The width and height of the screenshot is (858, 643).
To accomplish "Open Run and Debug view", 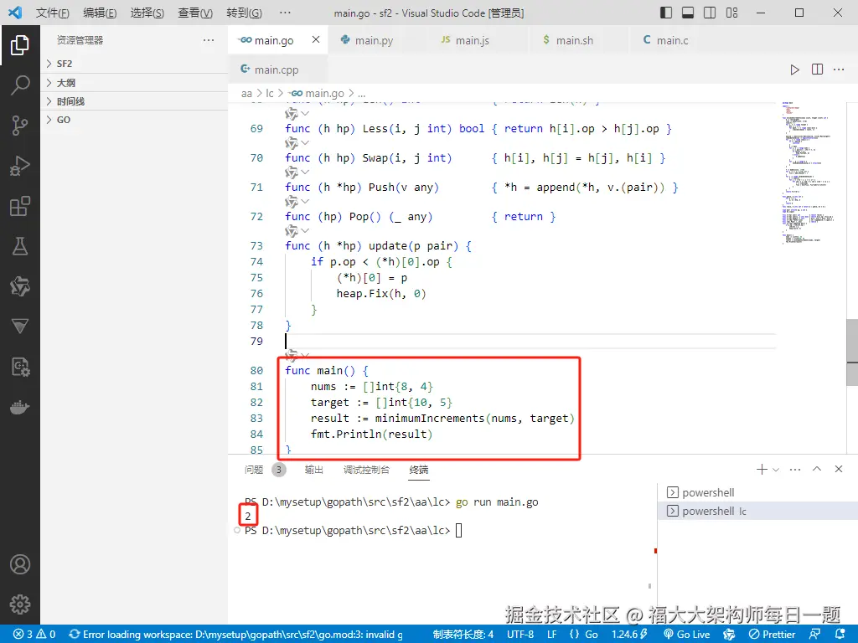I will (x=20, y=166).
